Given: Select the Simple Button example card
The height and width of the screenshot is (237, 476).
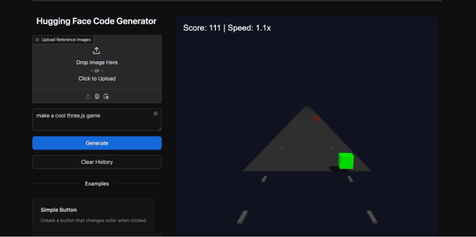Looking at the screenshot, I should click(x=93, y=214).
